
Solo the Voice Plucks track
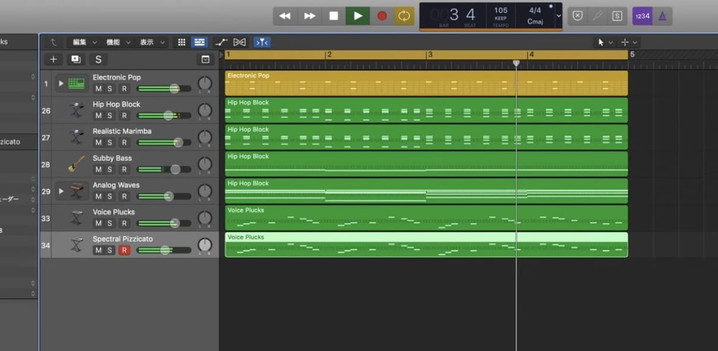[110, 224]
